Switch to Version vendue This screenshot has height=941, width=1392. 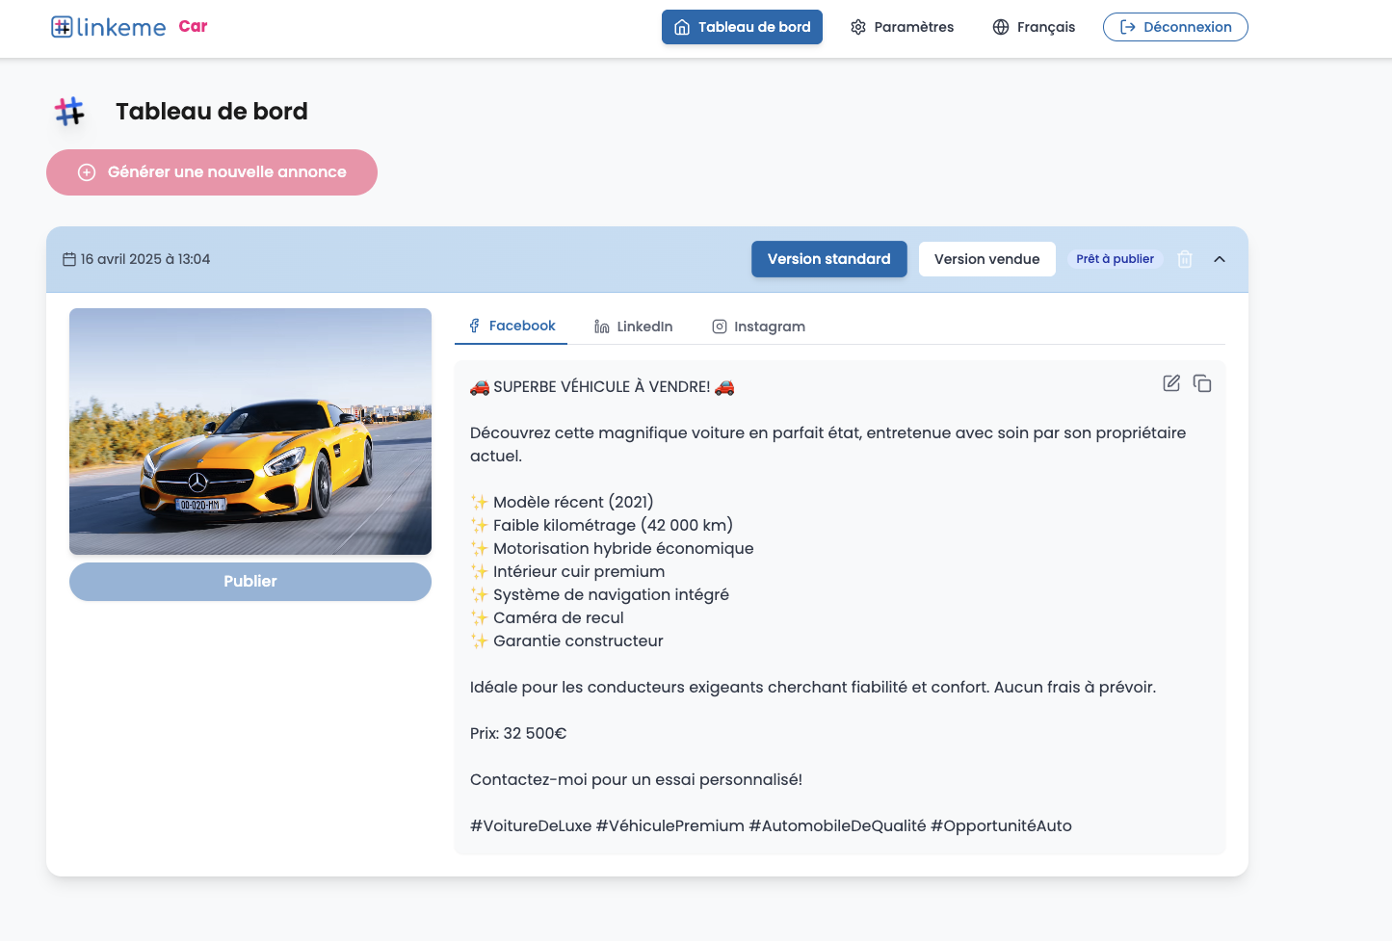point(986,258)
